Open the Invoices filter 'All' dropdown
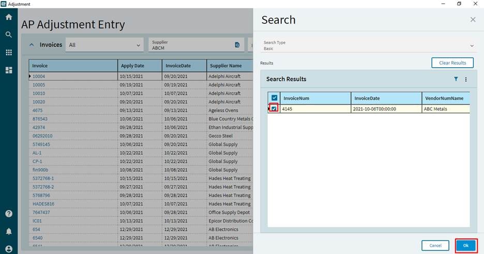Image resolution: width=484 pixels, height=254 pixels. tap(104, 45)
